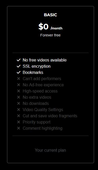Click the Video Quality Settings label

coord(43,110)
